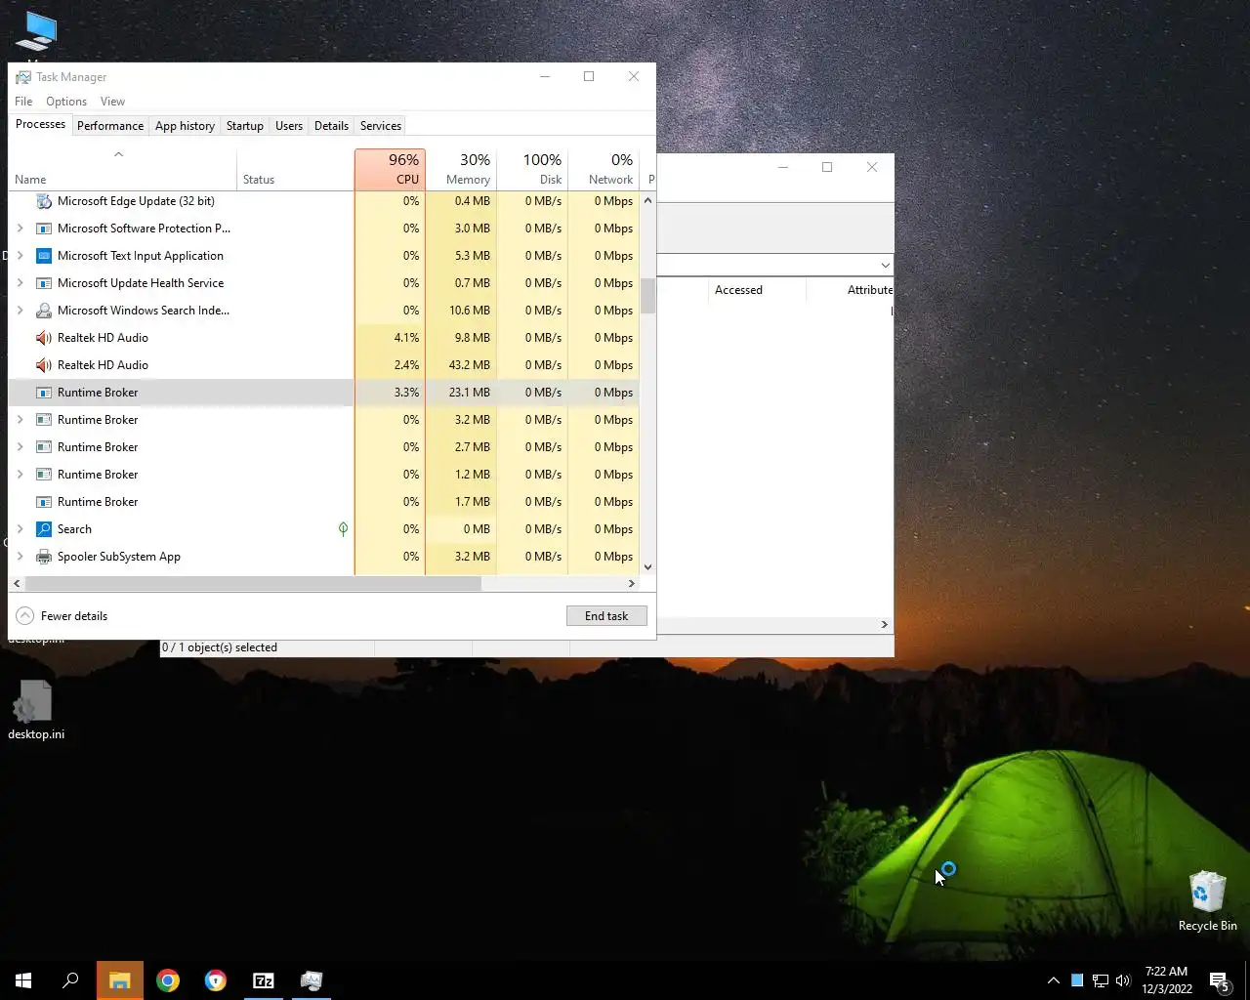This screenshot has width=1250, height=1000.
Task: Switch to Task Manager taskbar button
Action: pos(312,980)
